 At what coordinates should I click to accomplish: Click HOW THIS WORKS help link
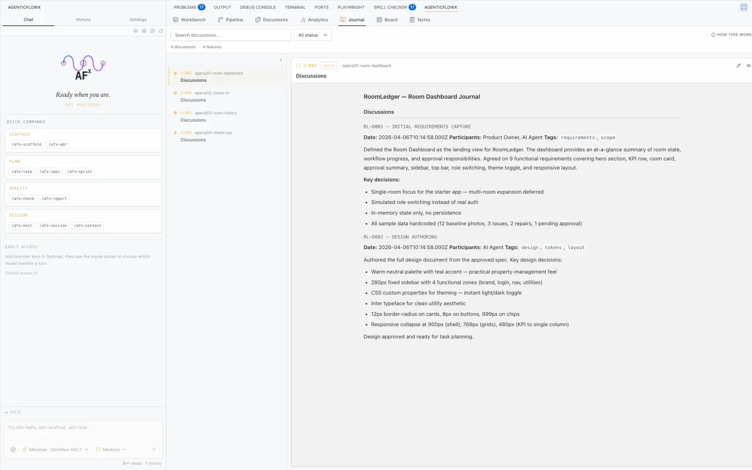(x=734, y=35)
